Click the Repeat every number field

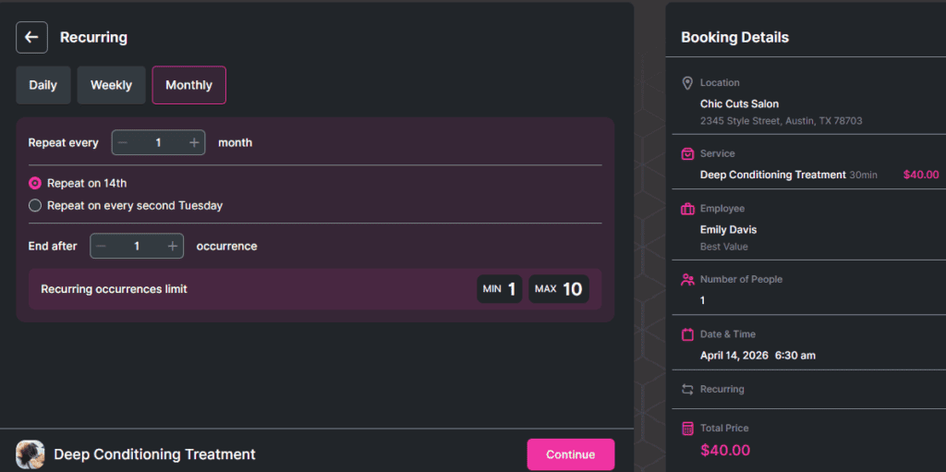pos(158,142)
